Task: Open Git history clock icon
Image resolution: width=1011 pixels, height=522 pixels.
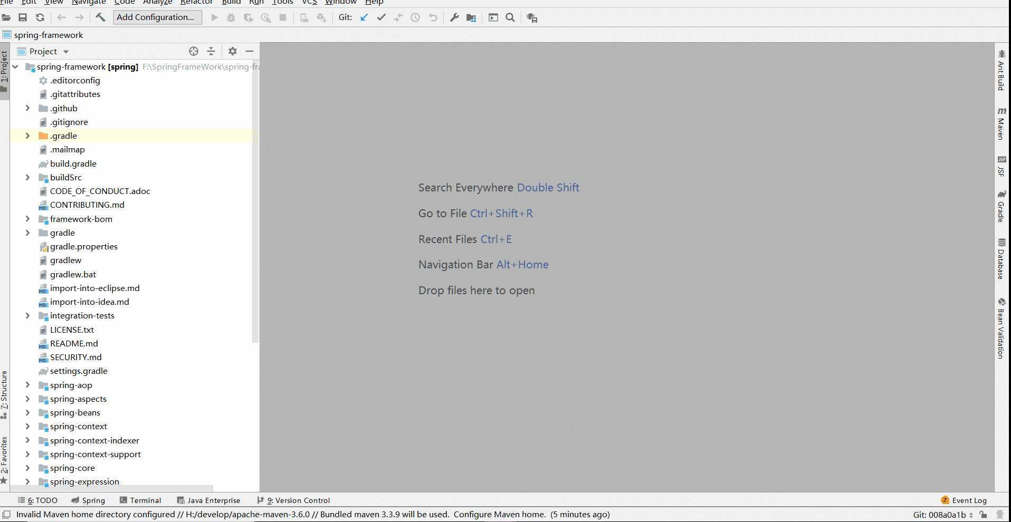Action: pyautogui.click(x=415, y=17)
